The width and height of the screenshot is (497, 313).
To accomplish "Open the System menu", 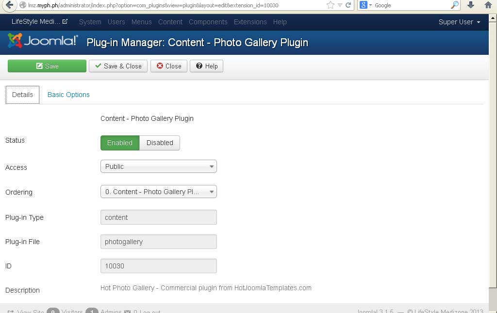I will click(x=90, y=22).
